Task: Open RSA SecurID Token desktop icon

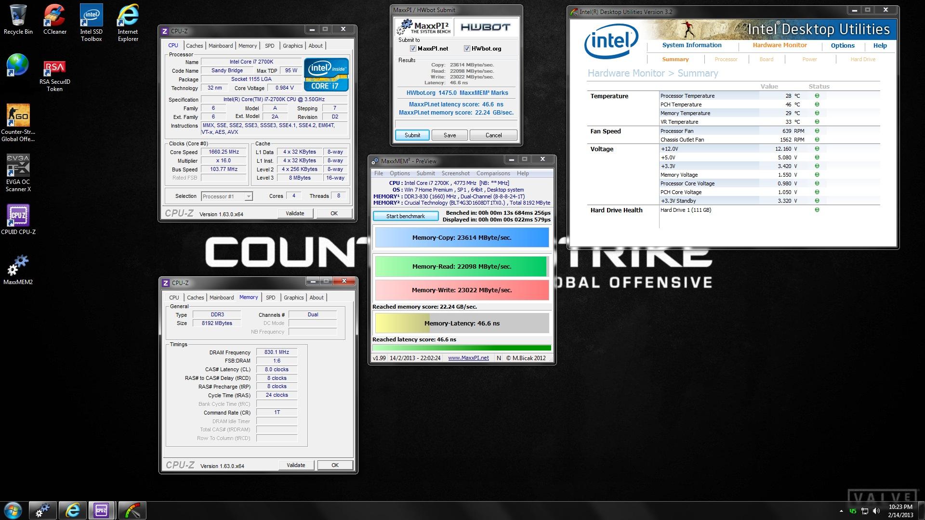Action: (x=55, y=76)
